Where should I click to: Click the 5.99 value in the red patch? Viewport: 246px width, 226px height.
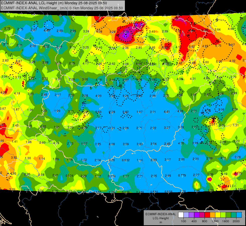pyautogui.click(x=165, y=47)
